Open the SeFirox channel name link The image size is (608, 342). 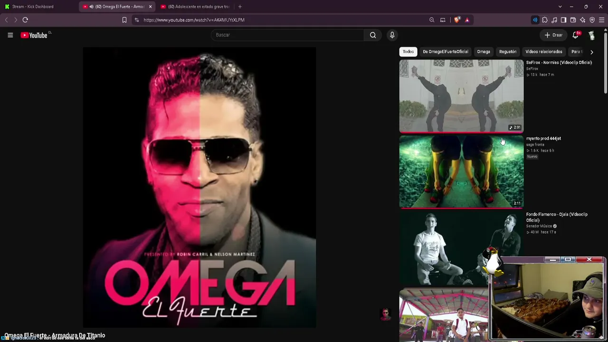(532, 69)
